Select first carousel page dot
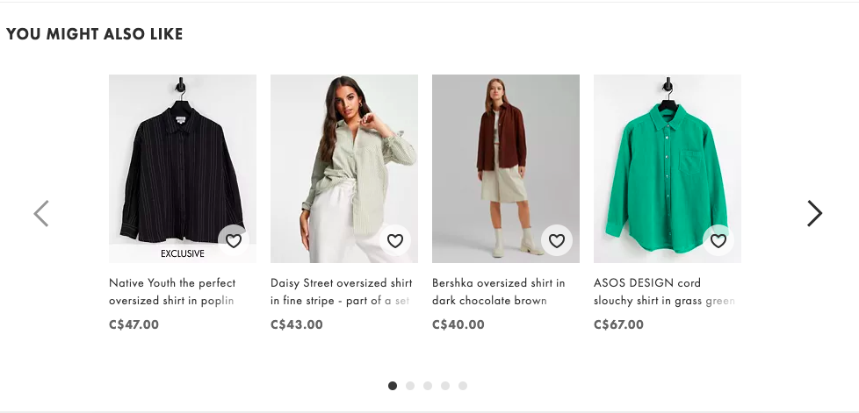Image resolution: width=859 pixels, height=413 pixels. pos(393,386)
